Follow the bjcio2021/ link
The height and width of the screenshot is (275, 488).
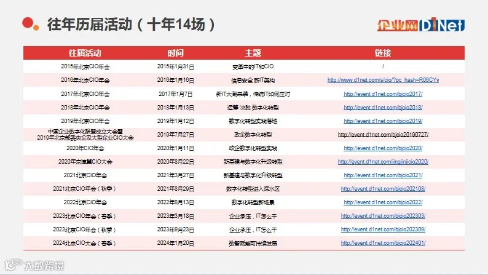point(383,175)
